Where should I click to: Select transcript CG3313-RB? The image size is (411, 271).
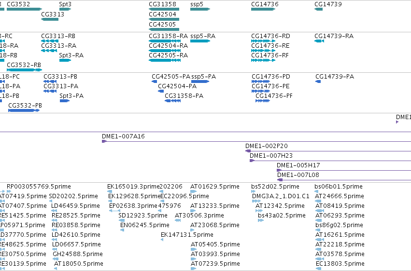click(50, 41)
